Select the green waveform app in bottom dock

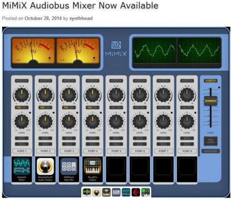pyautogui.click(x=87, y=192)
